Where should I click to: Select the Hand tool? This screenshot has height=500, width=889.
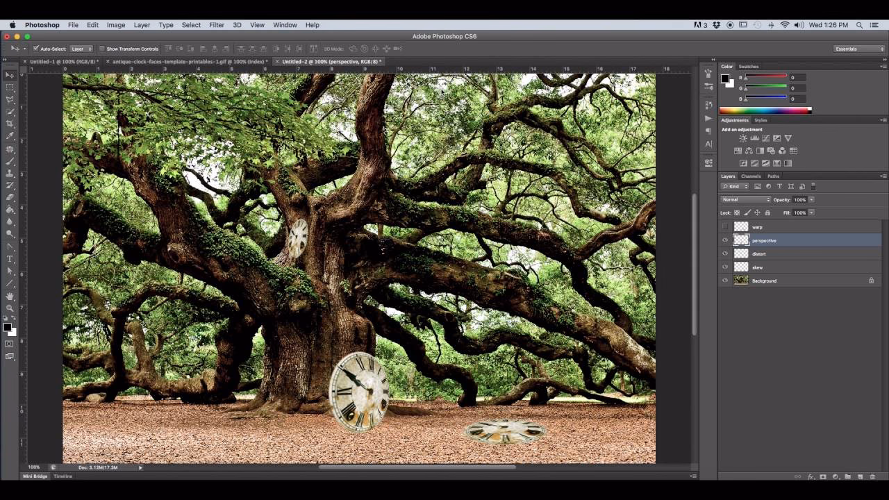coord(10,296)
